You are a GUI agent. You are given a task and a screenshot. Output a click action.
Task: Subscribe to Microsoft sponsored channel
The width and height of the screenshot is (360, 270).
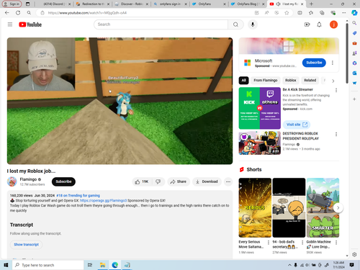click(314, 63)
